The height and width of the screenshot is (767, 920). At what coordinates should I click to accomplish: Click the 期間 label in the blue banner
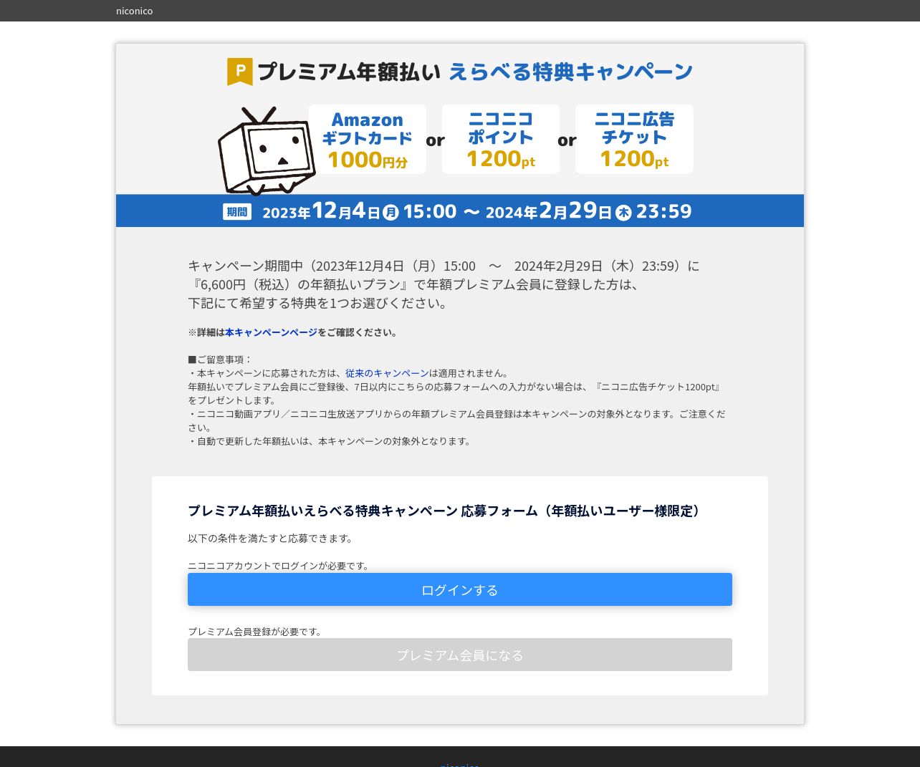pos(237,211)
